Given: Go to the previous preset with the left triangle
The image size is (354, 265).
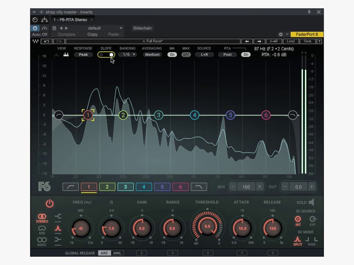Looking at the screenshot, I should pos(61,28).
